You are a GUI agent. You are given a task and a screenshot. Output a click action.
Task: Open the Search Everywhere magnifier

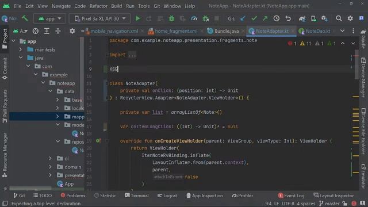tap(339, 18)
